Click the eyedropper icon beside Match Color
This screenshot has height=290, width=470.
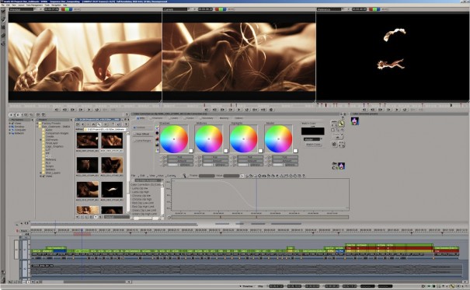(341, 124)
